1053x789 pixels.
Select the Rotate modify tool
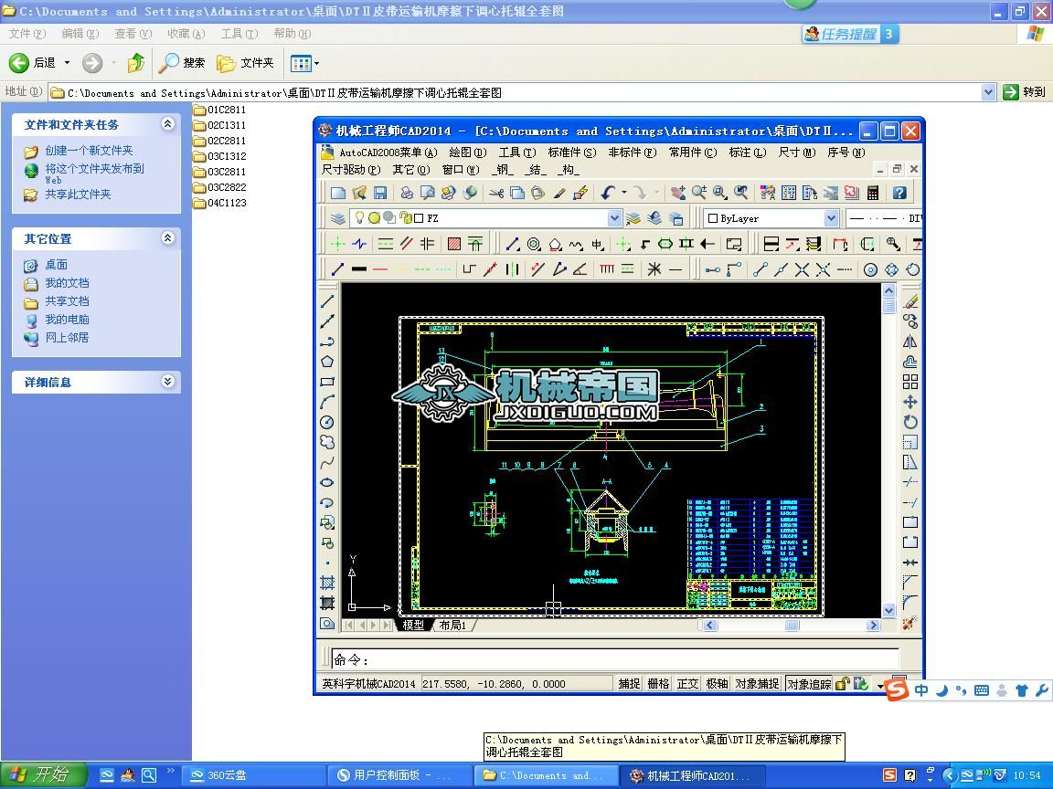coord(910,422)
